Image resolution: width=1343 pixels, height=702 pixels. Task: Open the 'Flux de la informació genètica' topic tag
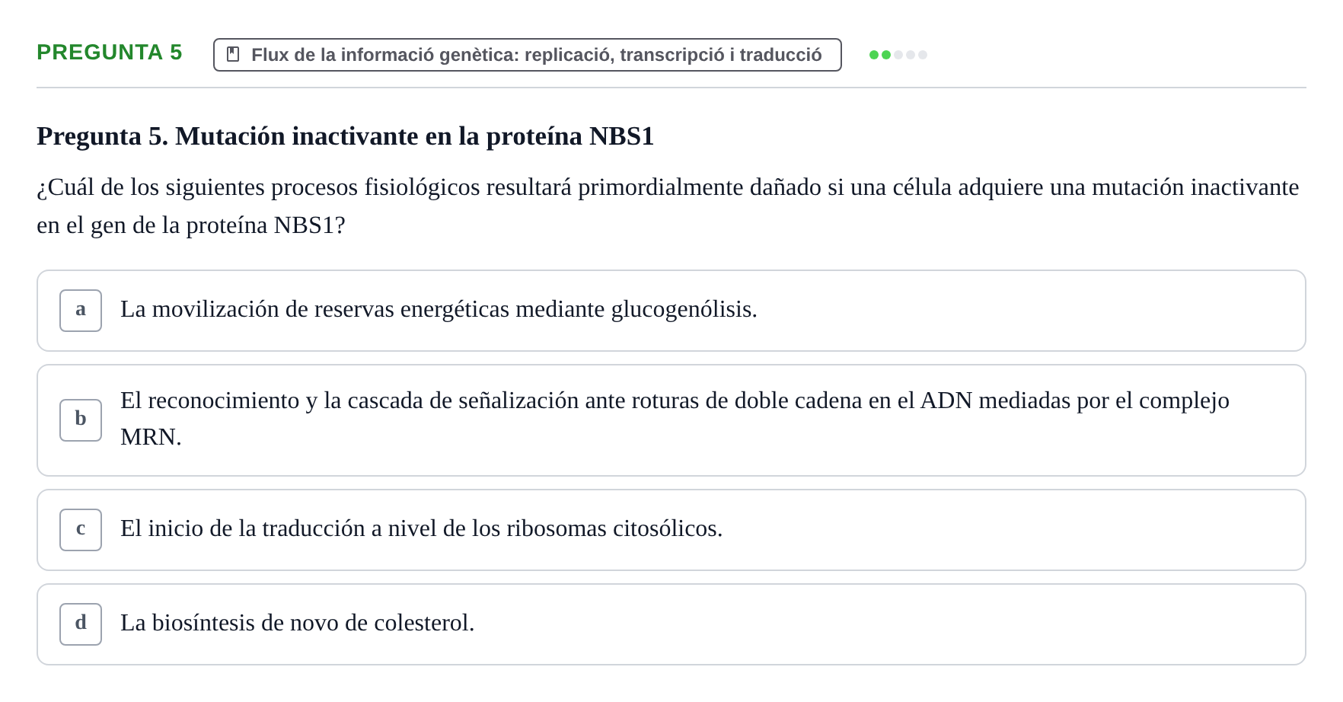pyautogui.click(x=528, y=55)
